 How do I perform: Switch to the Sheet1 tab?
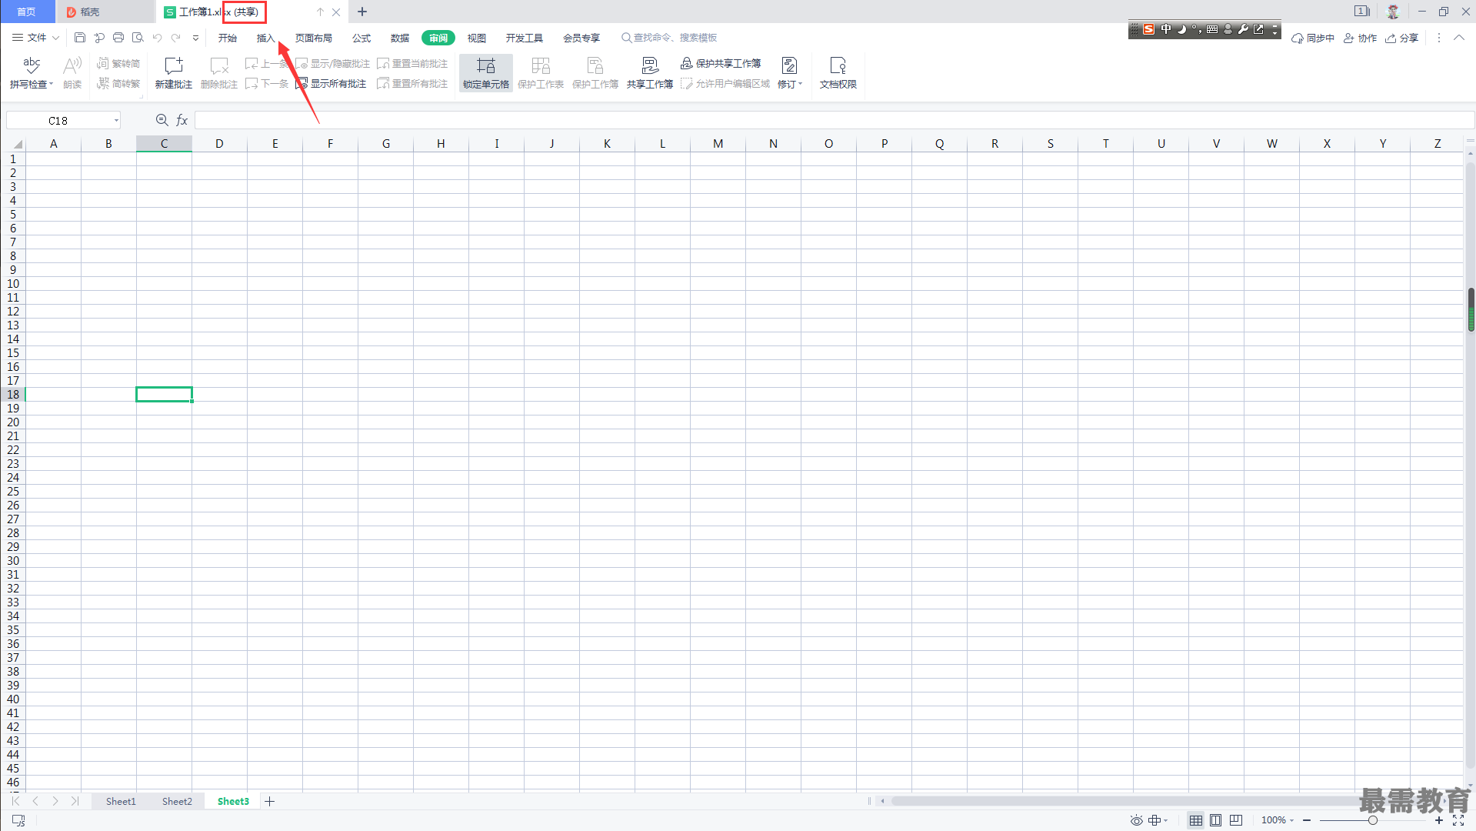(121, 801)
